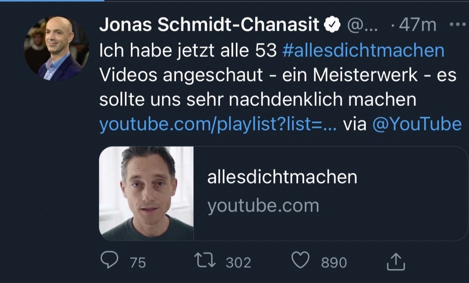Image resolution: width=469 pixels, height=283 pixels.
Task: Click the verified checkmark badge
Action: [332, 26]
